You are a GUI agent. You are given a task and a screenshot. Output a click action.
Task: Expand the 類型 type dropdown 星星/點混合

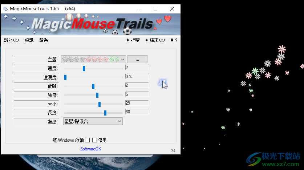93,121
